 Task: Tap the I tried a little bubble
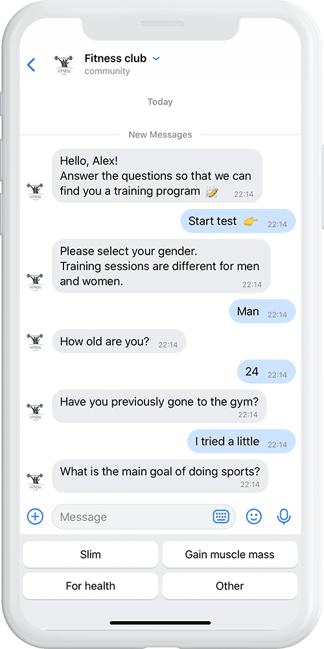tap(242, 441)
